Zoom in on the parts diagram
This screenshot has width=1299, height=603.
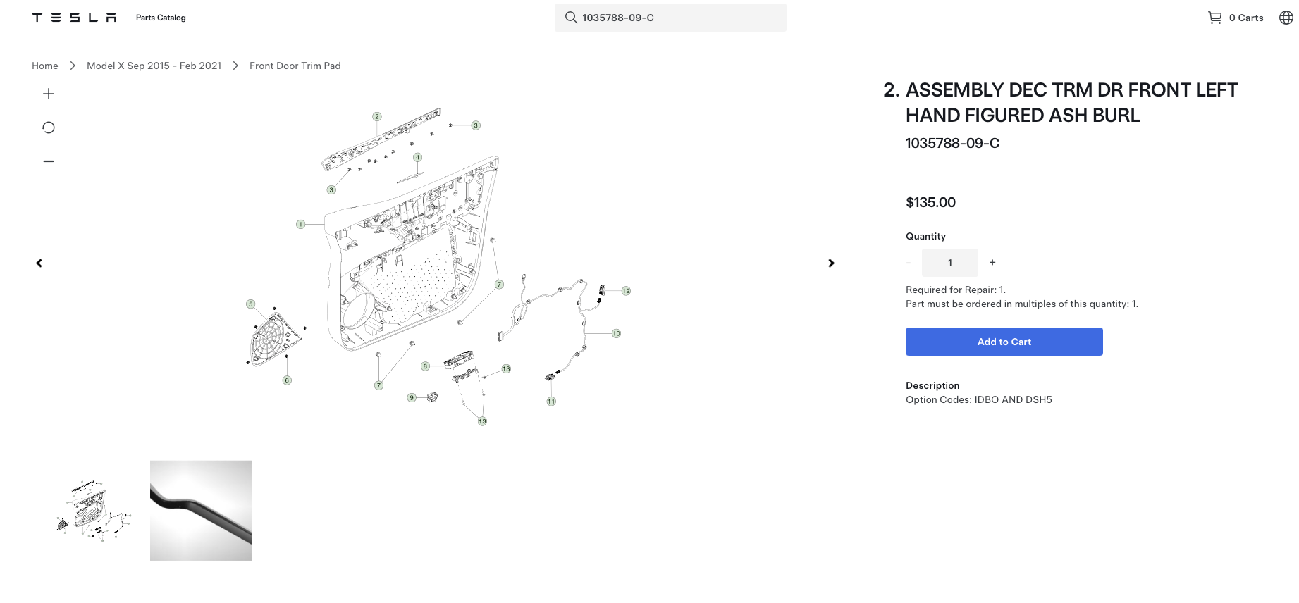coord(49,94)
